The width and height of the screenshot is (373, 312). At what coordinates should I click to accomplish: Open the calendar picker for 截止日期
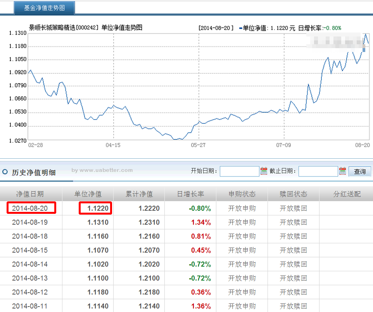click(x=343, y=171)
